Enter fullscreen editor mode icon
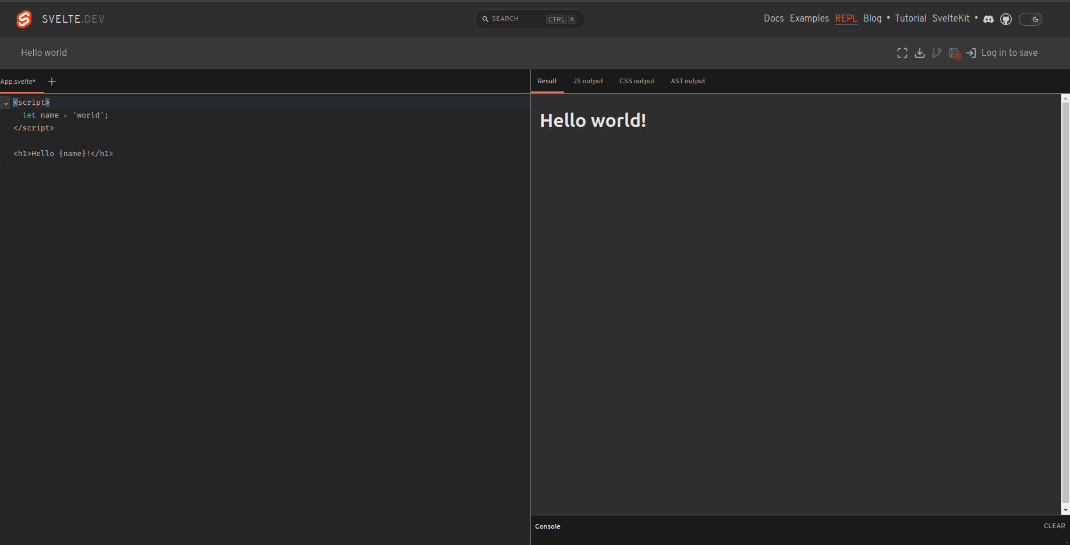 click(902, 53)
